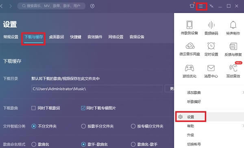244x148 pixels.
Task: Select 不分文件夹 radio option
Action: pos(34,126)
